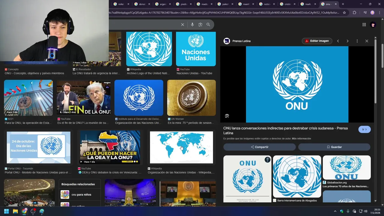The width and height of the screenshot is (384, 216).
Task: Click the magnifier search icon
Action: tap(208, 25)
